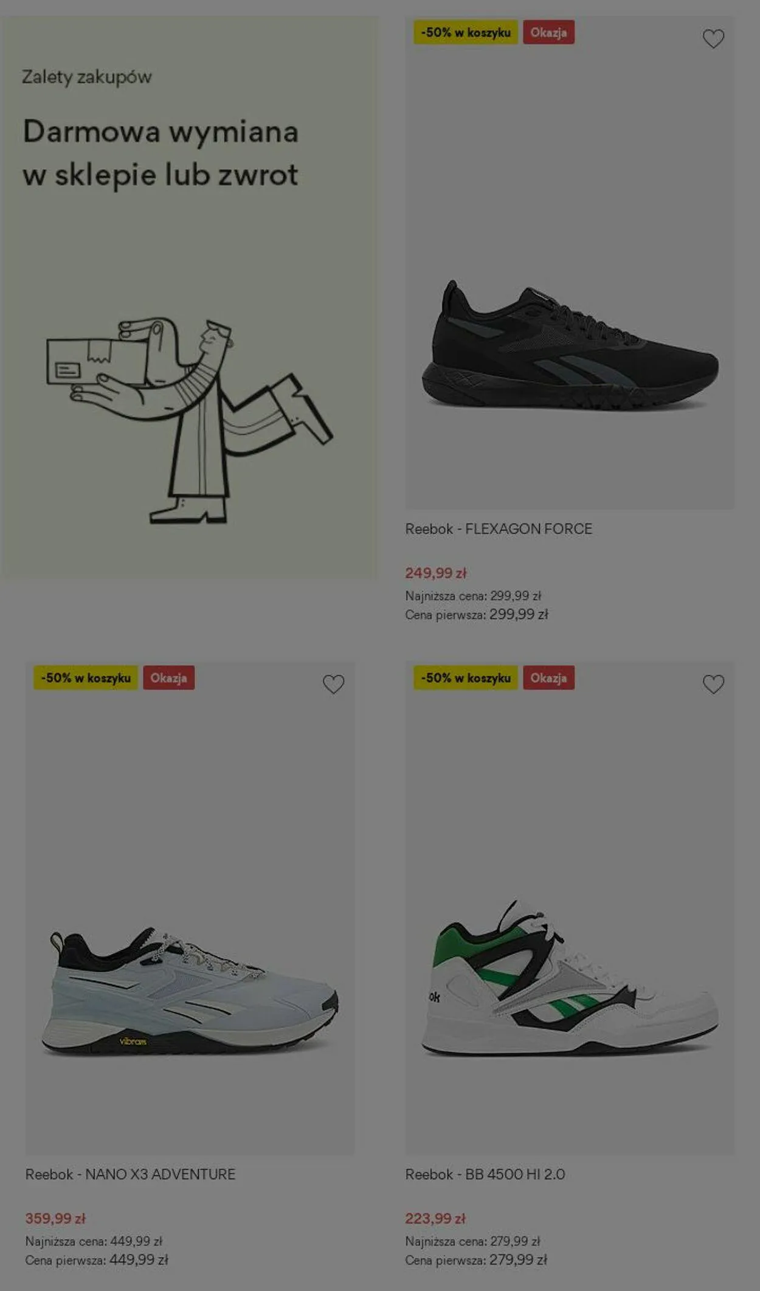760x1291 pixels.
Task: Open the grey NANO X3 ADVENTURE shoe image
Action: click(x=190, y=991)
